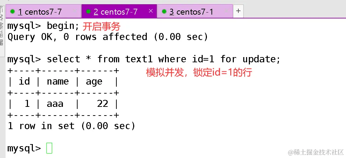The height and width of the screenshot is (158, 346).
Task: Click the green cursor at mysql prompt
Action: coord(49,148)
